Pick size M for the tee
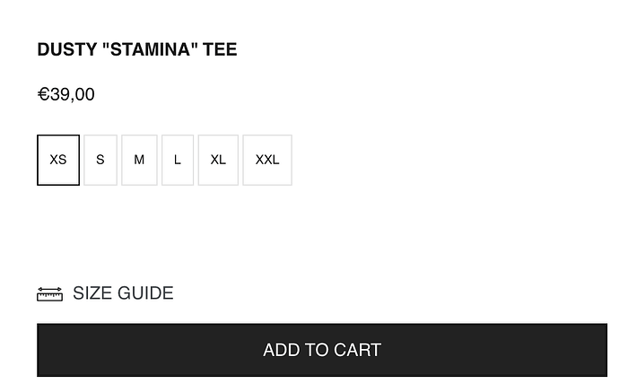The height and width of the screenshot is (384, 619). tap(139, 160)
